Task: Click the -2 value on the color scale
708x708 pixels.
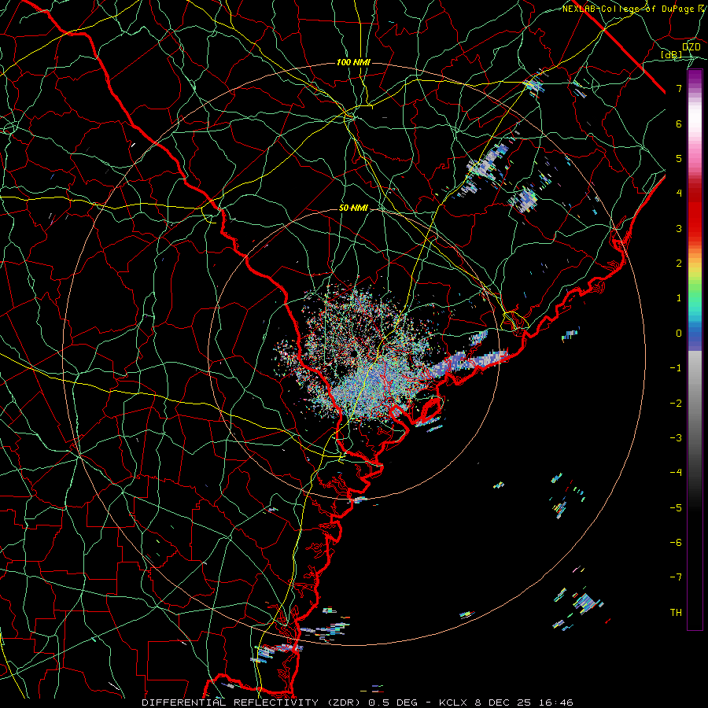Action: (676, 403)
